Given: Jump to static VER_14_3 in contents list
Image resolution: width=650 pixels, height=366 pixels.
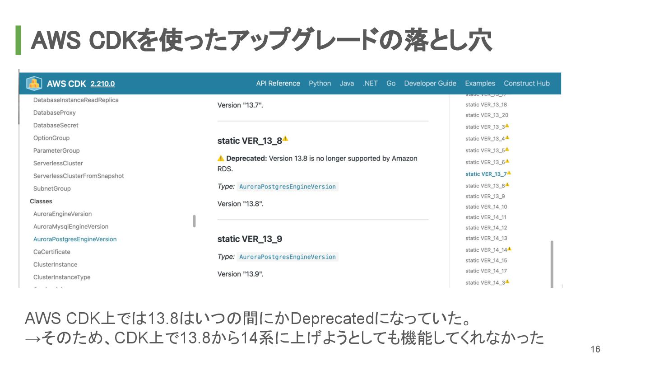Looking at the screenshot, I should pyautogui.click(x=485, y=283).
